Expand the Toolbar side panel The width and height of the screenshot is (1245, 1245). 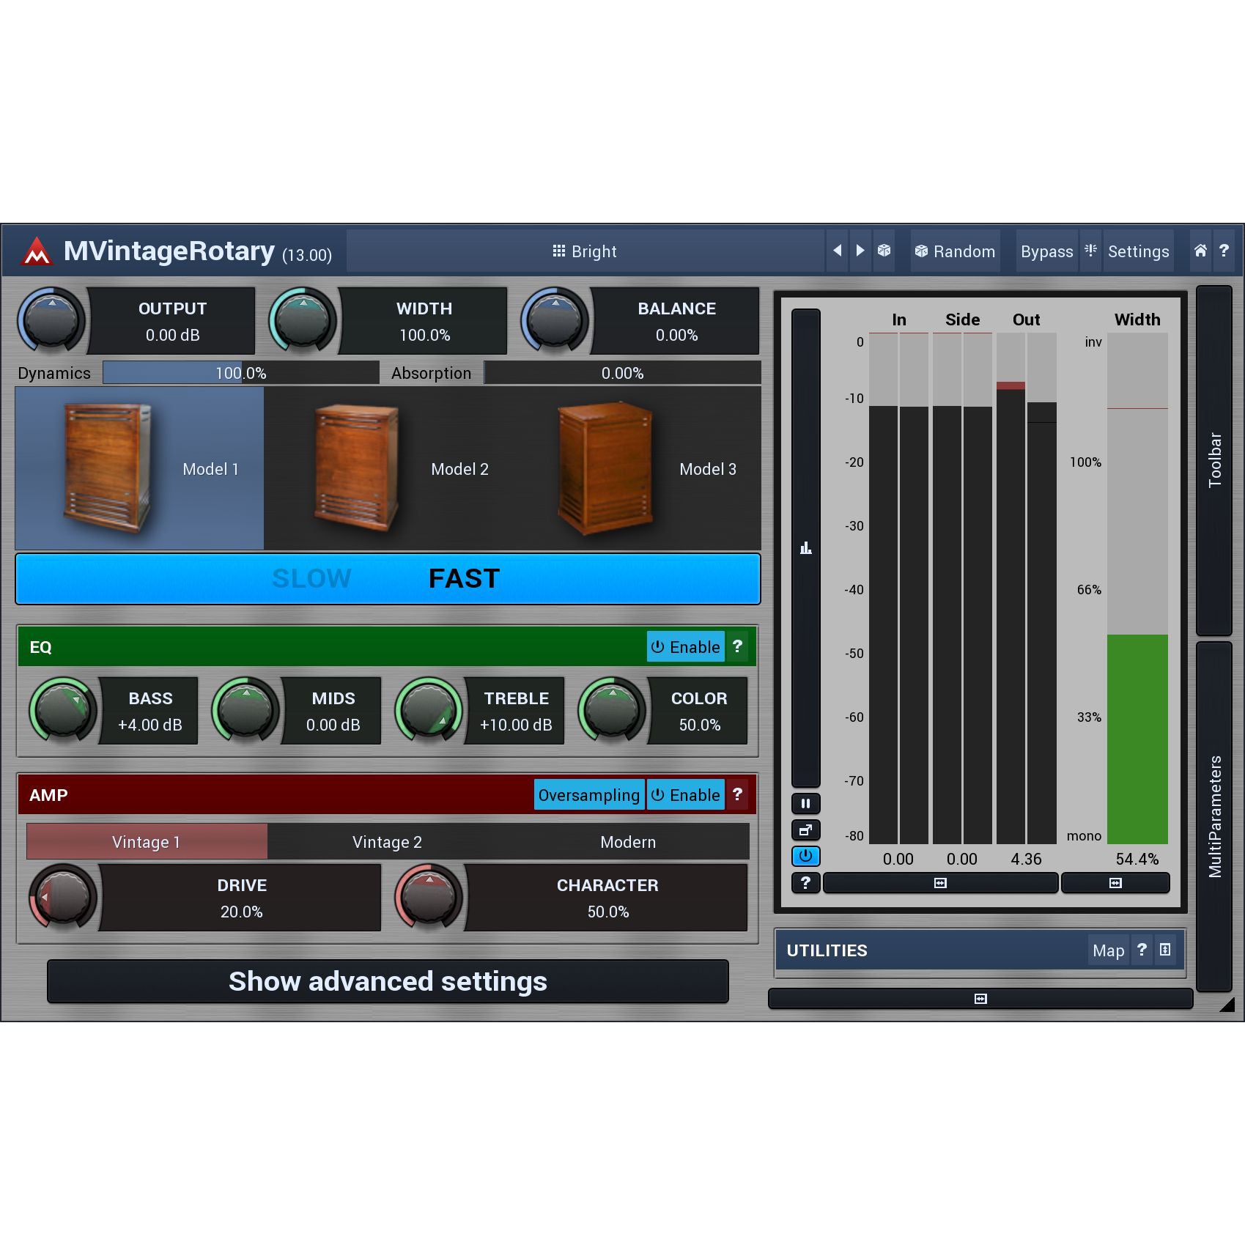1214,460
